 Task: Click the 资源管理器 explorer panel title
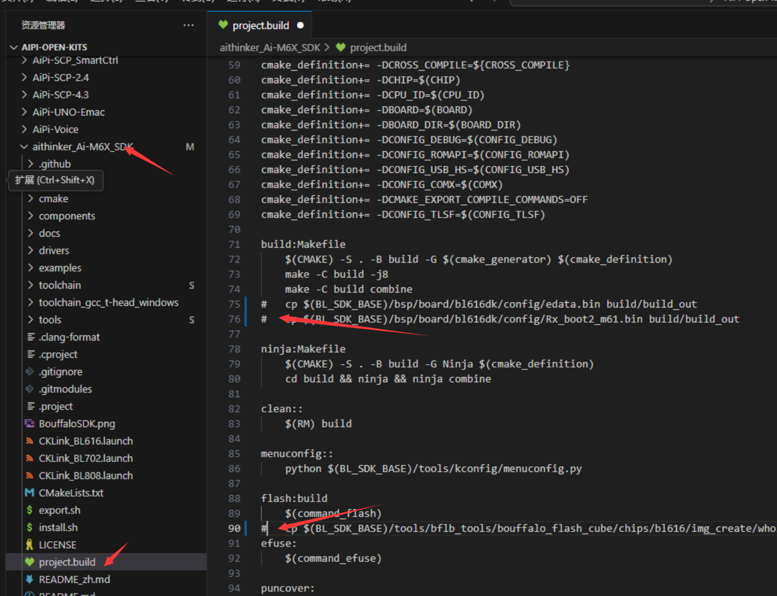[x=43, y=25]
